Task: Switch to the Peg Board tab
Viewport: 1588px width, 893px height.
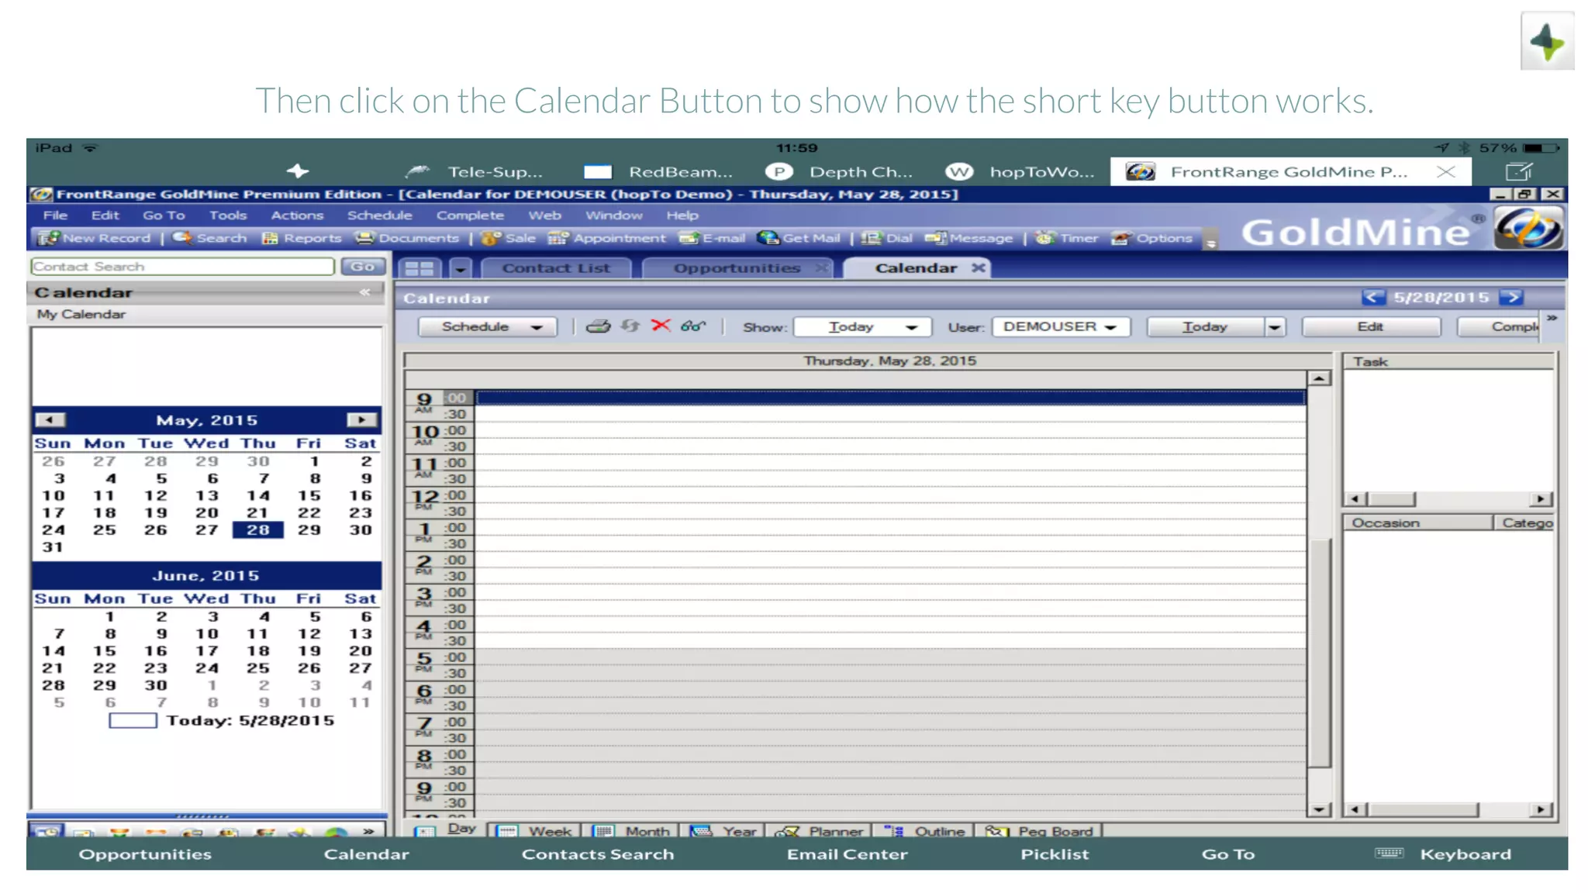Action: click(1038, 831)
